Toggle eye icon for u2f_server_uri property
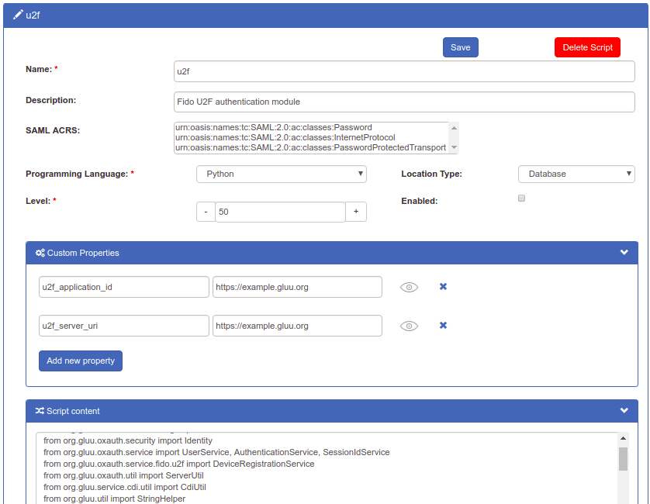Screen dimensions: 650x504 (409, 326)
